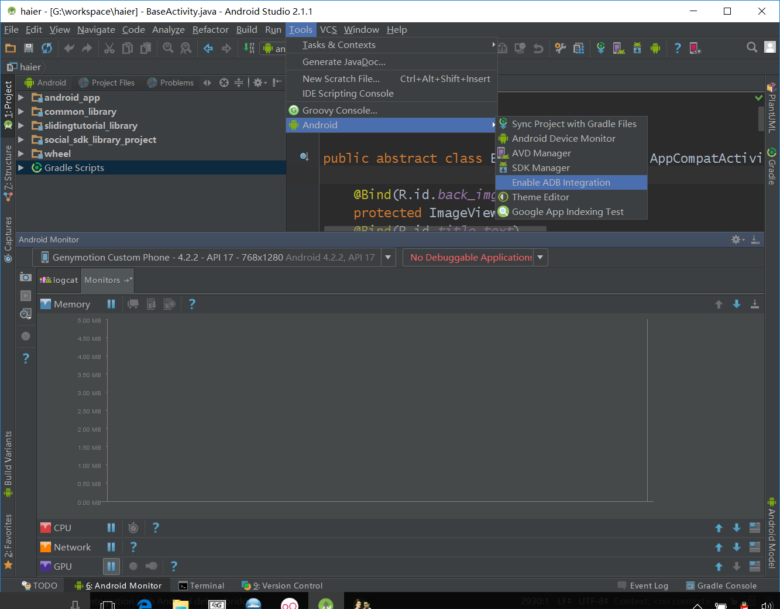Screen dimensions: 780x609
Task: Click the Navigate Back arrow icon
Action: point(208,49)
